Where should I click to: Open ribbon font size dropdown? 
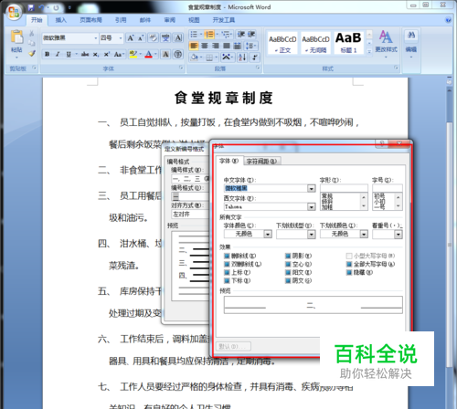click(121, 38)
